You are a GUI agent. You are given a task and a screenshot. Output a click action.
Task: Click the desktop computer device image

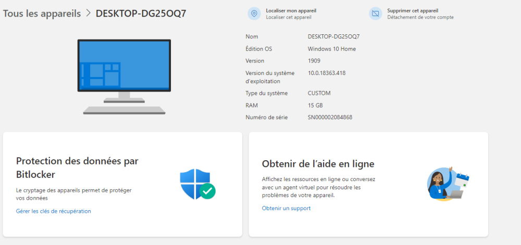click(x=124, y=77)
